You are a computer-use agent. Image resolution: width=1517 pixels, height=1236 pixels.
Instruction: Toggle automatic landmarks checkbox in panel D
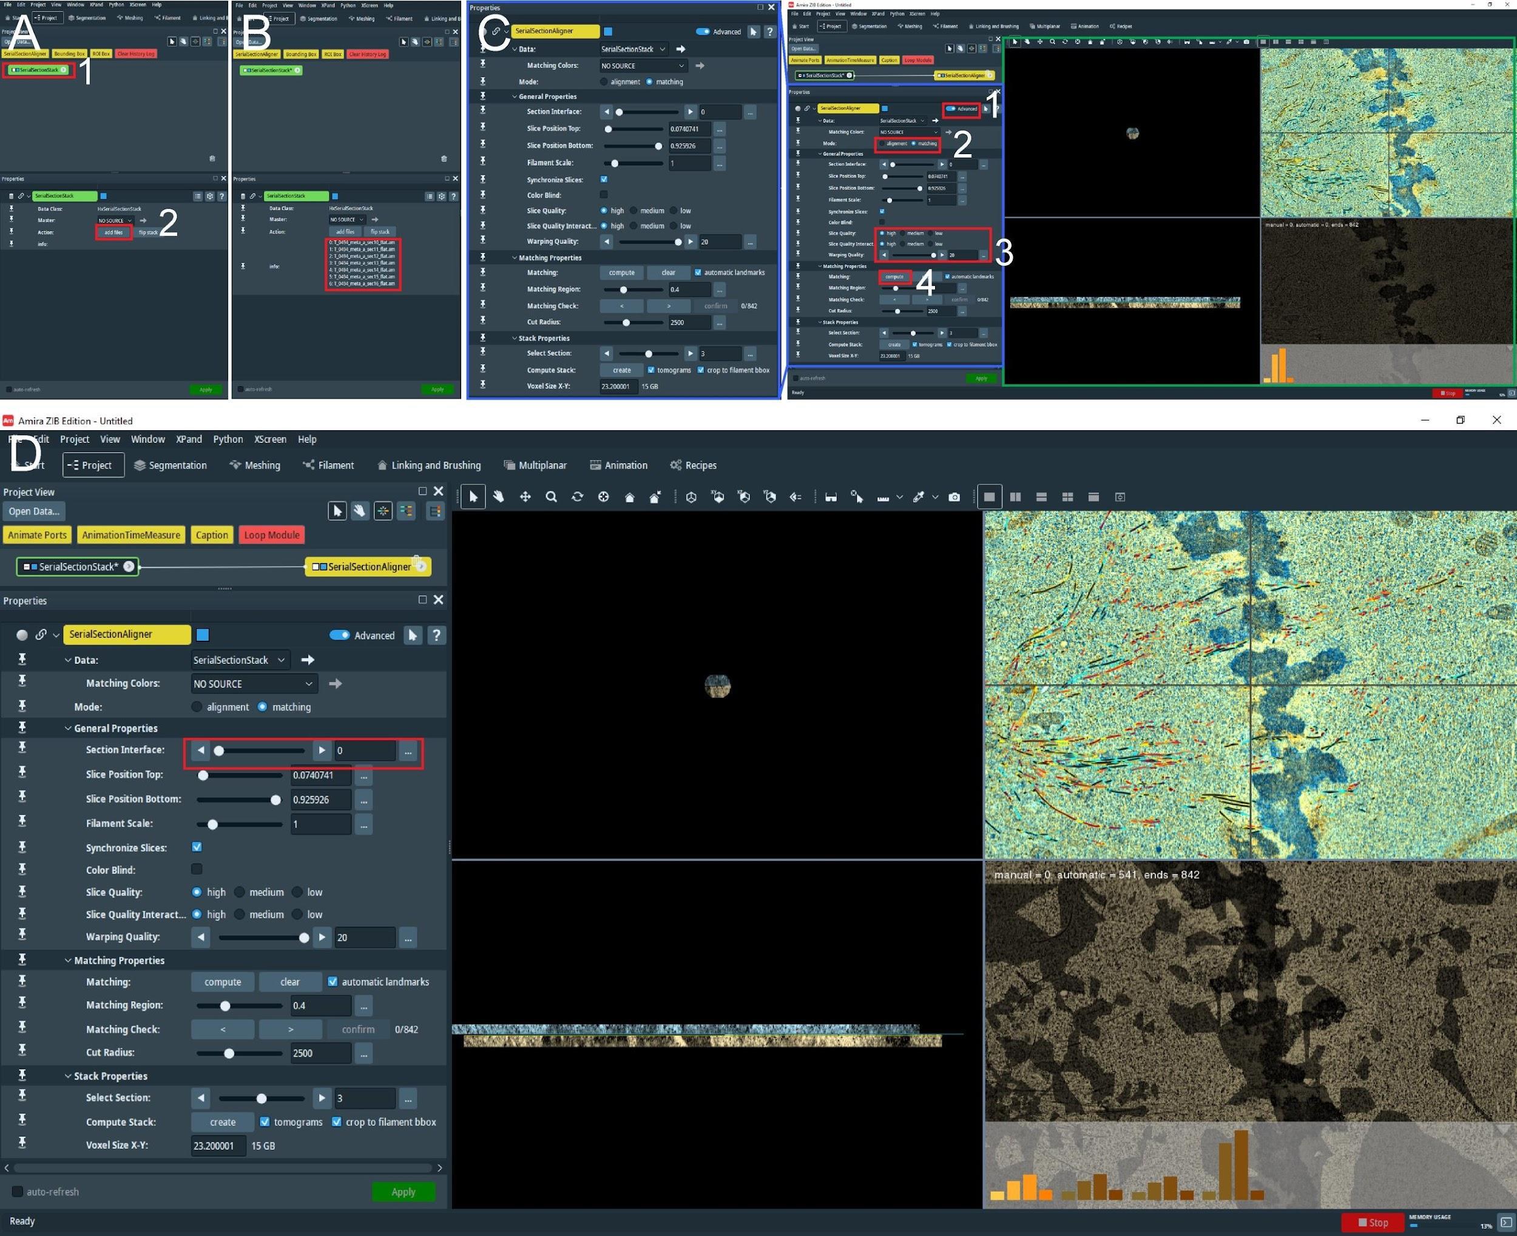coord(333,982)
